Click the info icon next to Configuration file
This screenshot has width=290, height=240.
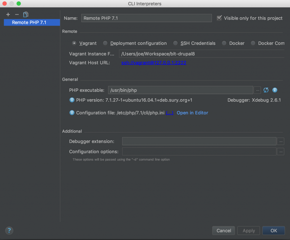click(72, 113)
